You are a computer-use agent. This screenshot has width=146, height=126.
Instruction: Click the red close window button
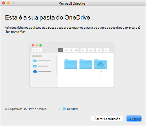click(x=4, y=3)
